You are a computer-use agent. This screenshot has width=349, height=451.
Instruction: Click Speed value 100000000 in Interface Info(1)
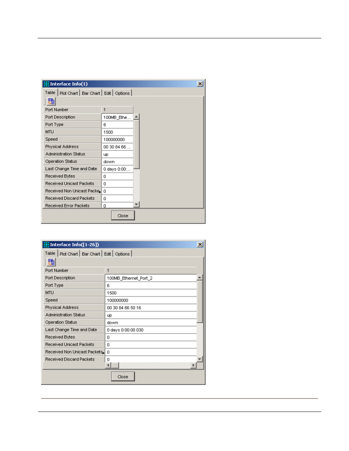tap(117, 139)
